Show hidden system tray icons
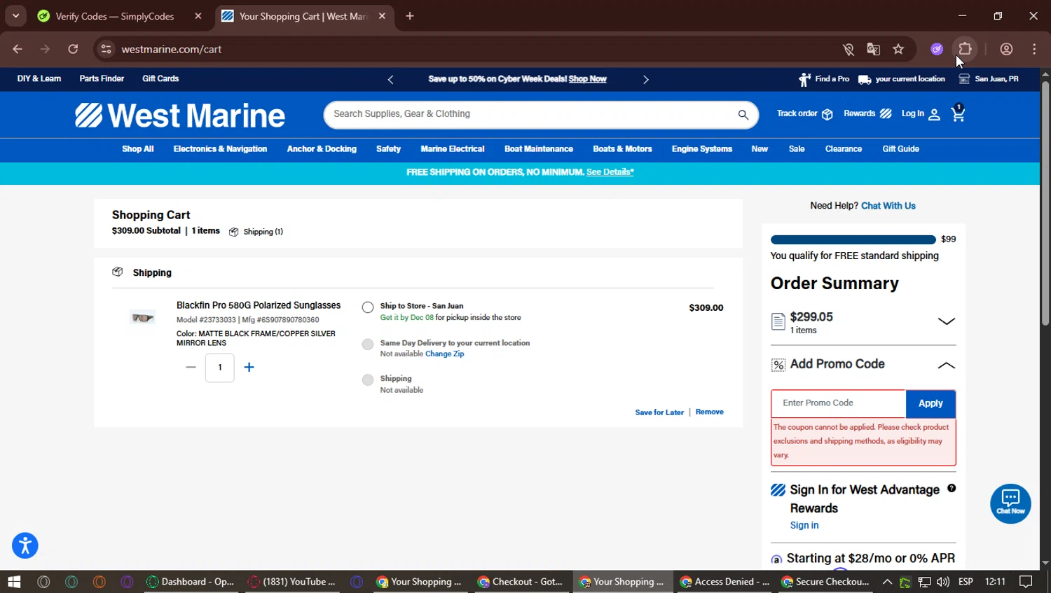The width and height of the screenshot is (1051, 593). pos(887,582)
